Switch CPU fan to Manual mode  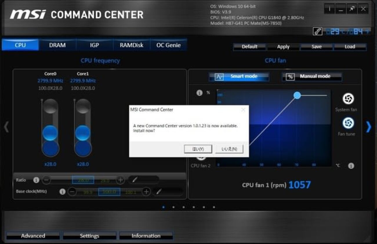[312, 77]
